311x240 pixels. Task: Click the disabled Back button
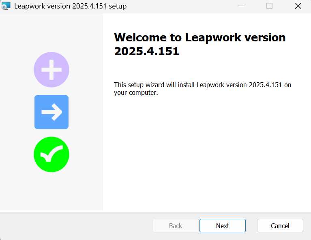point(176,226)
